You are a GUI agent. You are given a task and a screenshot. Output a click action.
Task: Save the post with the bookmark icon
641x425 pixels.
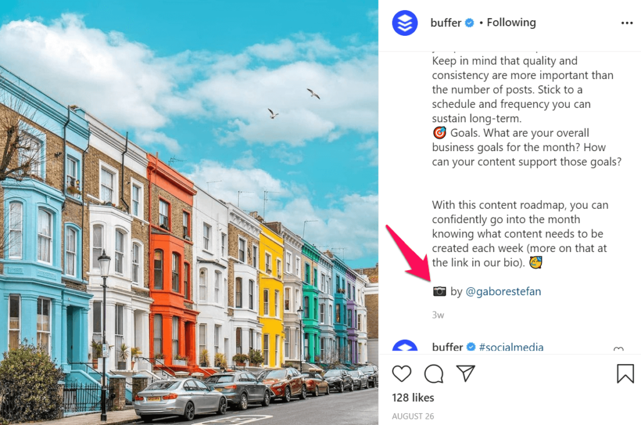625,374
